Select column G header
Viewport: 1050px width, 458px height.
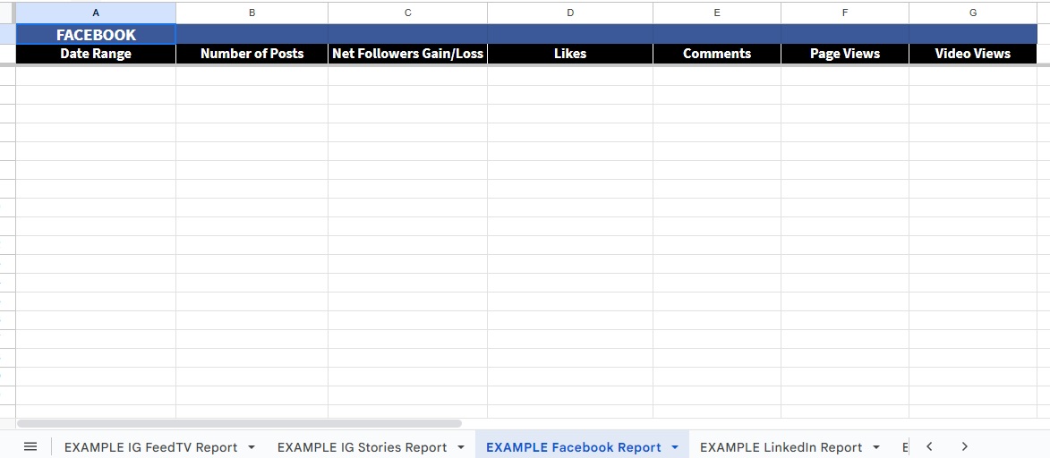(972, 13)
